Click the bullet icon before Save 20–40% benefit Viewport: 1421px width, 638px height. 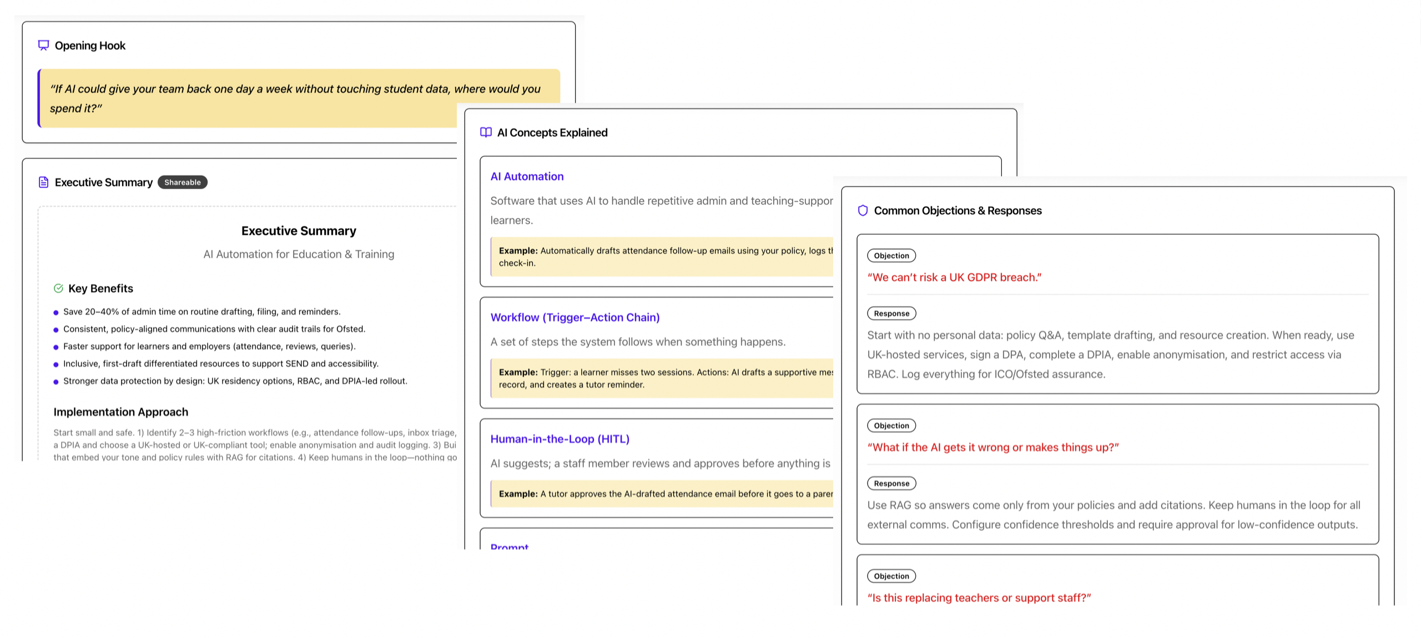[56, 312]
